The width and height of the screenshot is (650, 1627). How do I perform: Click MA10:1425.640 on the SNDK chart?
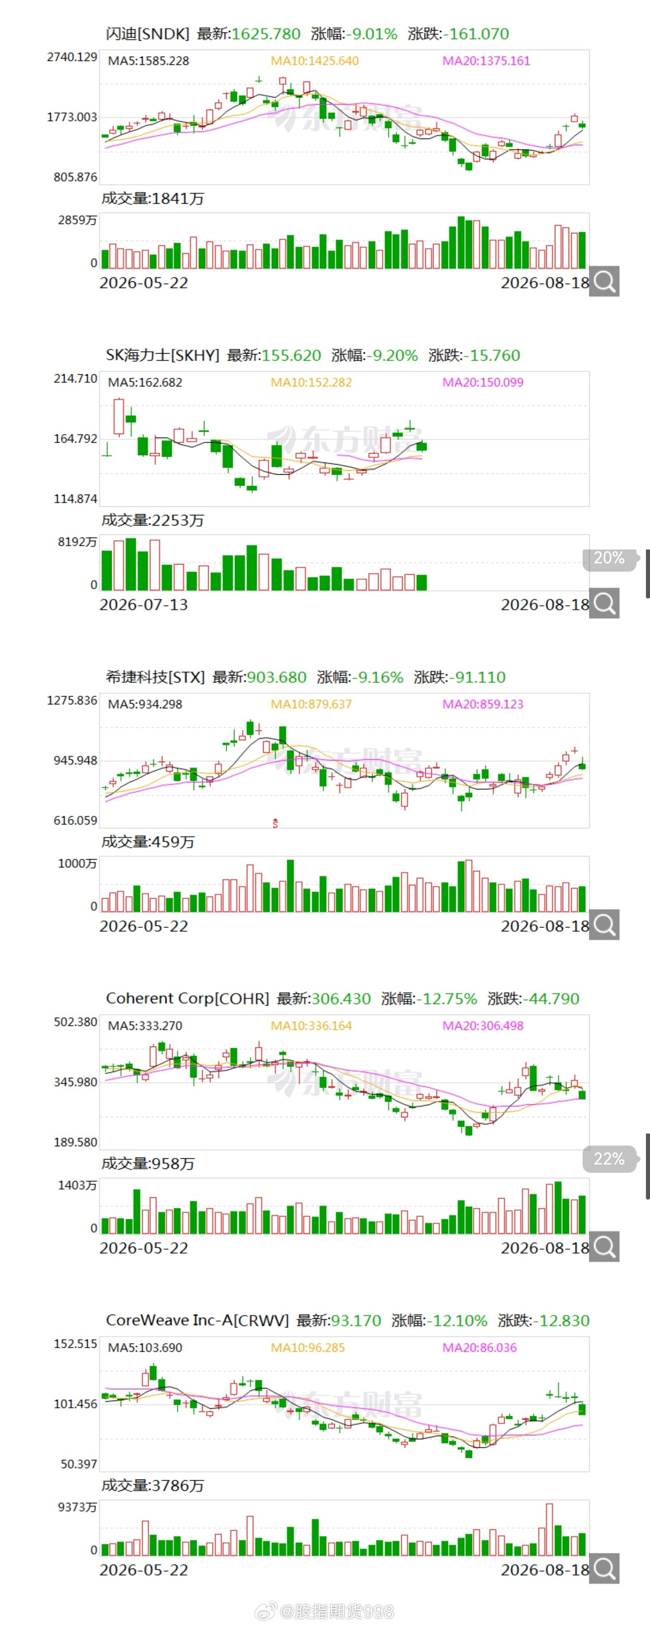point(315,61)
